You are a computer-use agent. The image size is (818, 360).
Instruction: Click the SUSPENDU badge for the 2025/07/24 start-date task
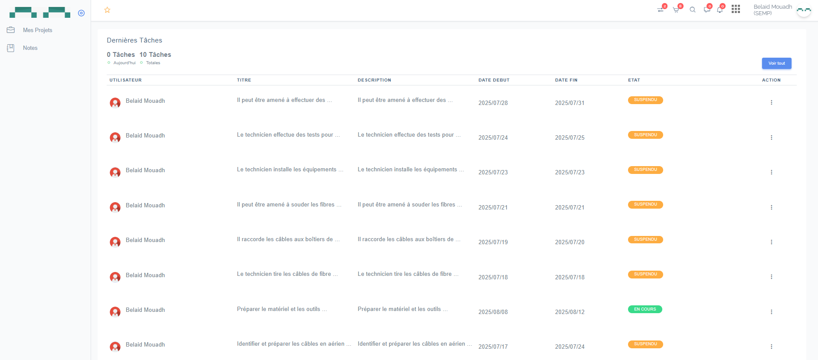pyautogui.click(x=645, y=135)
